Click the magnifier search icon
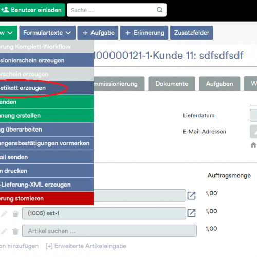This screenshot has width=257, height=257. pos(159,10)
